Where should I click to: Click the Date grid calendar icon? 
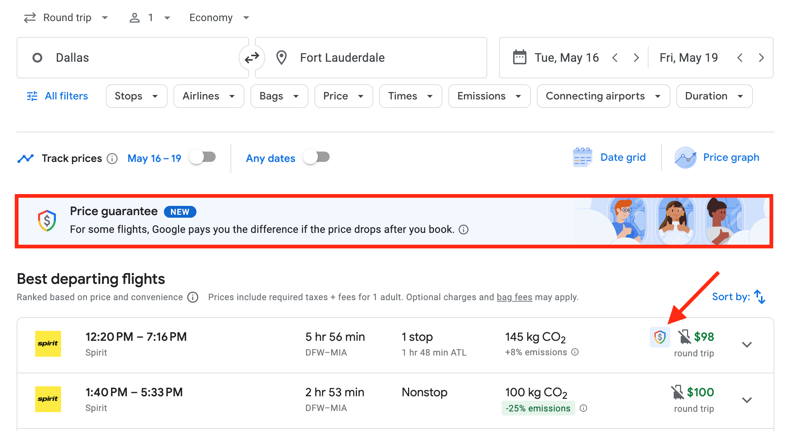pos(583,157)
